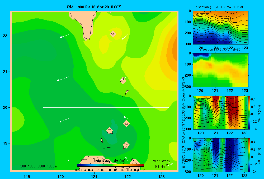Click the main map longitude label 121
This screenshot has height=179, width=264.
94,176
